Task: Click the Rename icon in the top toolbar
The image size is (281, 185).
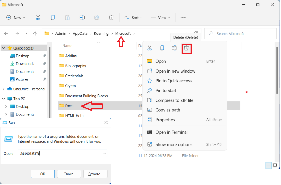Action: 82,18
